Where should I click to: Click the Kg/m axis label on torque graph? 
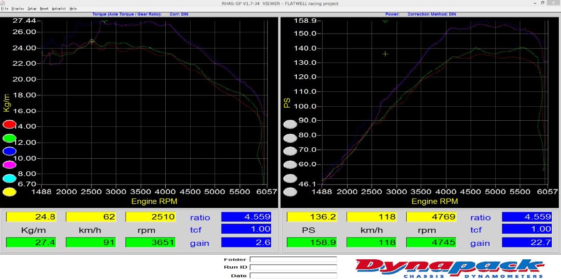click(x=7, y=103)
